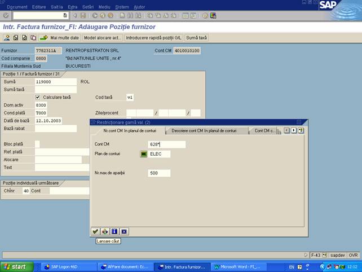Click the green Enter checkmark in SAP toolbar
This screenshot has height=272, width=362.
(x=6, y=16)
